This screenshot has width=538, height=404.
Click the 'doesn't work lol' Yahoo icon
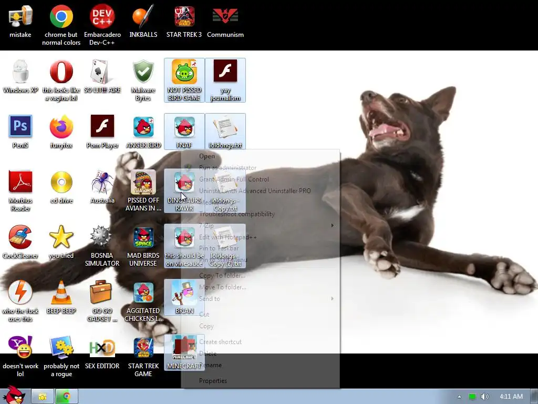20,356
